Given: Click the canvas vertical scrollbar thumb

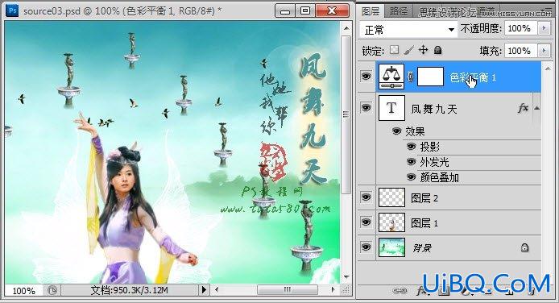Looking at the screenshot, I should [346, 114].
